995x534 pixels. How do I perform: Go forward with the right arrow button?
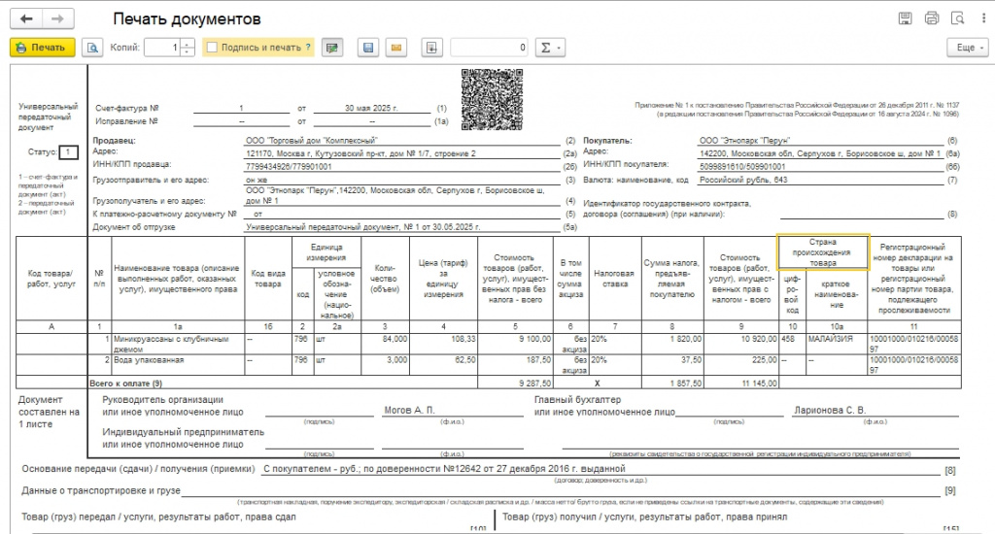[x=57, y=19]
